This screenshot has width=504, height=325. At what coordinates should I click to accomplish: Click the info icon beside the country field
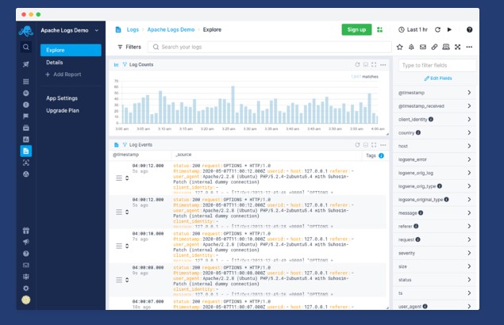pos(418,132)
